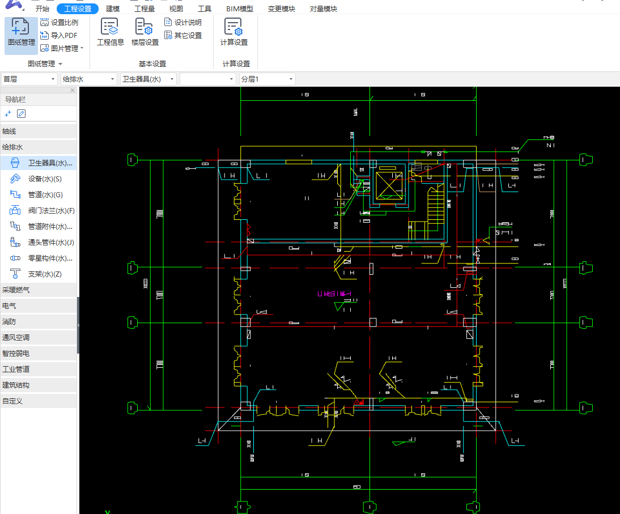This screenshot has height=514, width=620.
Task: Switch to the 视图 tab
Action: (x=176, y=9)
